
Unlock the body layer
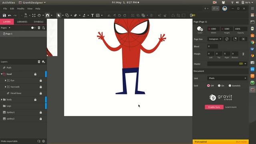[35, 100]
